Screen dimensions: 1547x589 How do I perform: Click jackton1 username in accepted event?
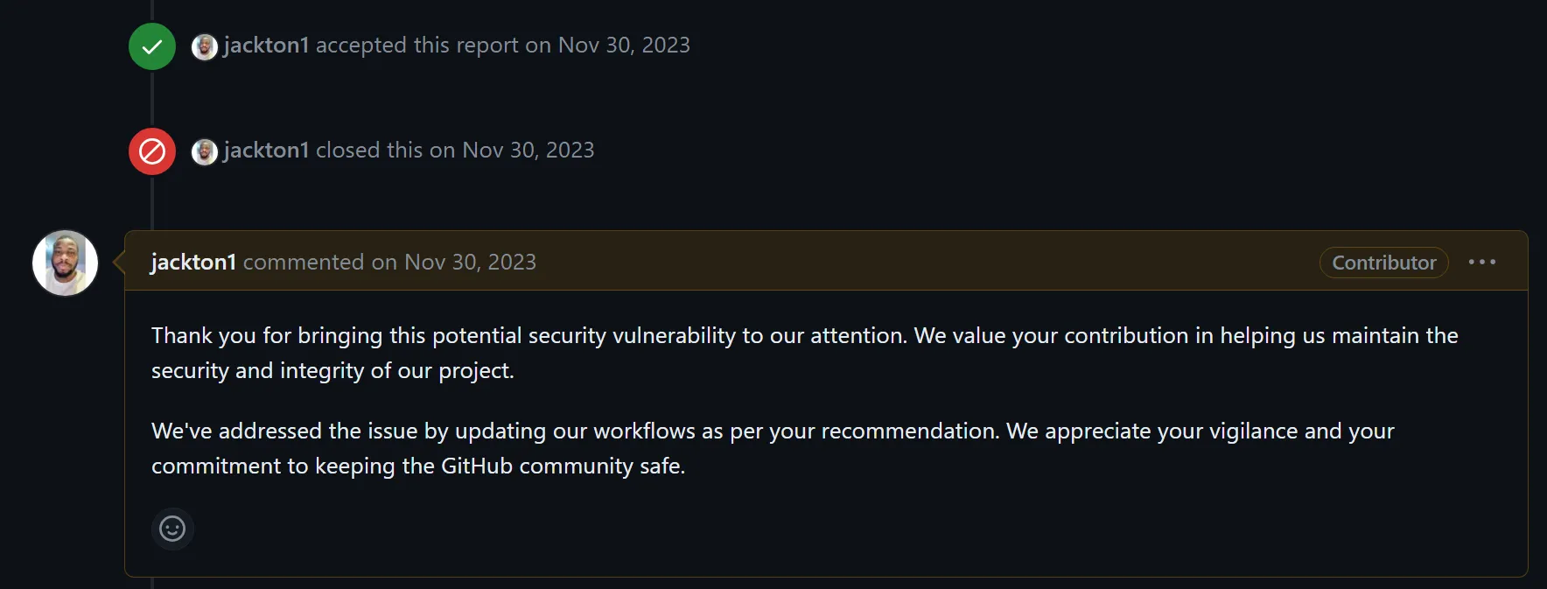[266, 46]
